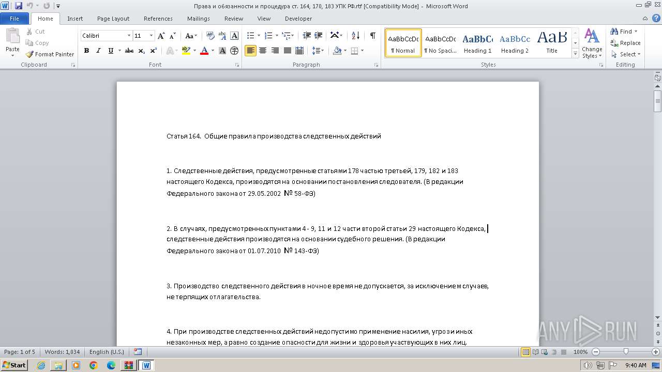Apply Title style
Viewport: 662px width, 372px height.
pos(552,43)
